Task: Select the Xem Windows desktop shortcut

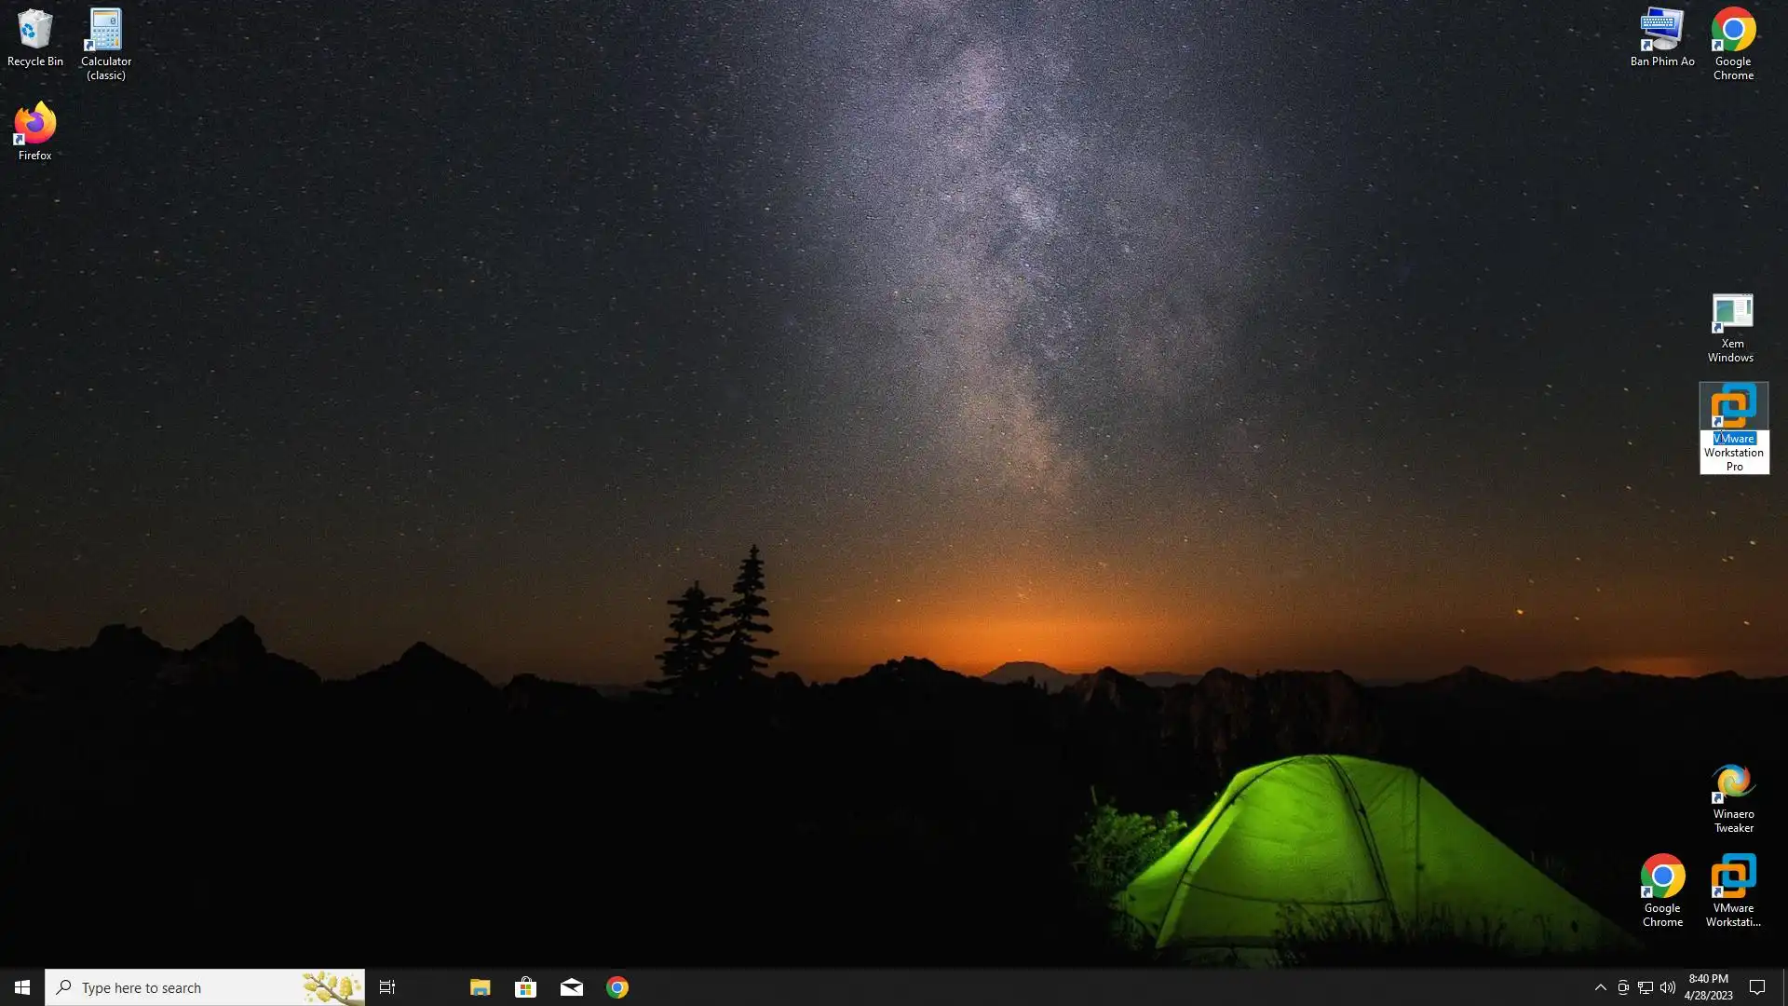Action: pos(1731,326)
